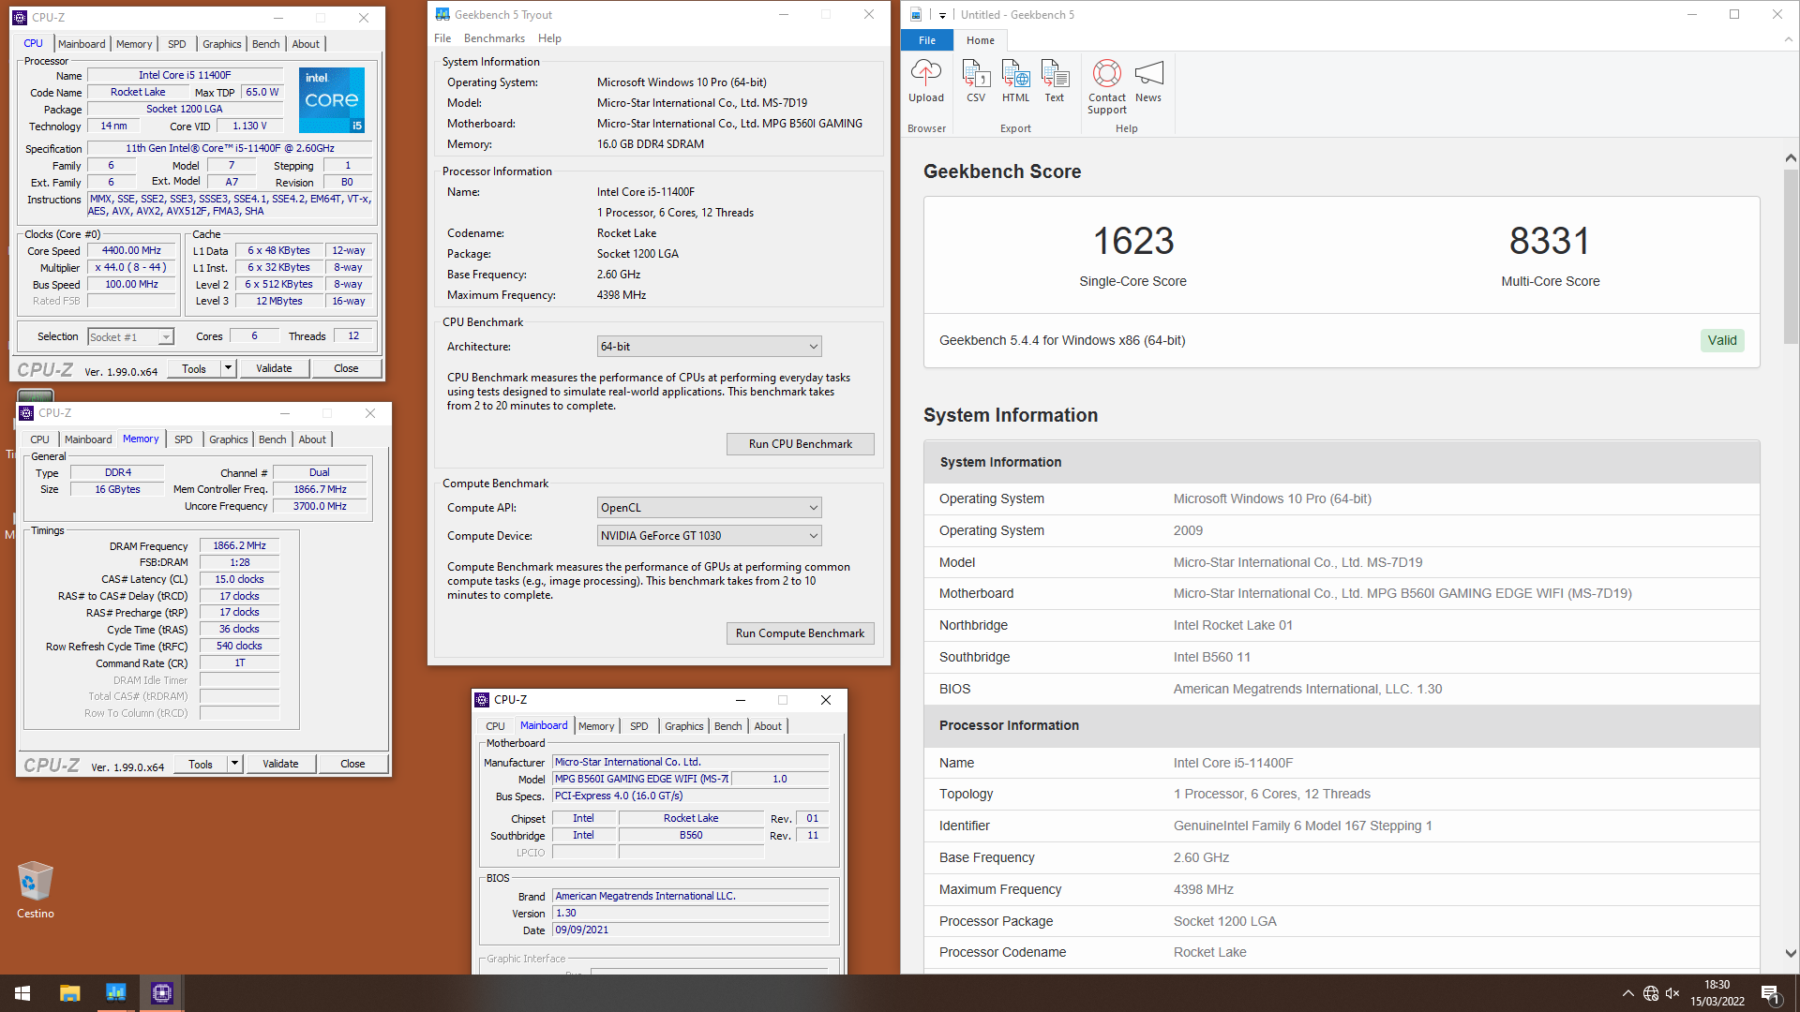
Task: Select the single-core score 1623
Action: coord(1132,241)
